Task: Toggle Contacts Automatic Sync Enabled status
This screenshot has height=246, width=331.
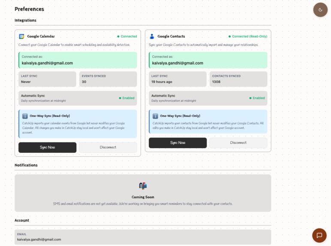Action: coord(257,98)
